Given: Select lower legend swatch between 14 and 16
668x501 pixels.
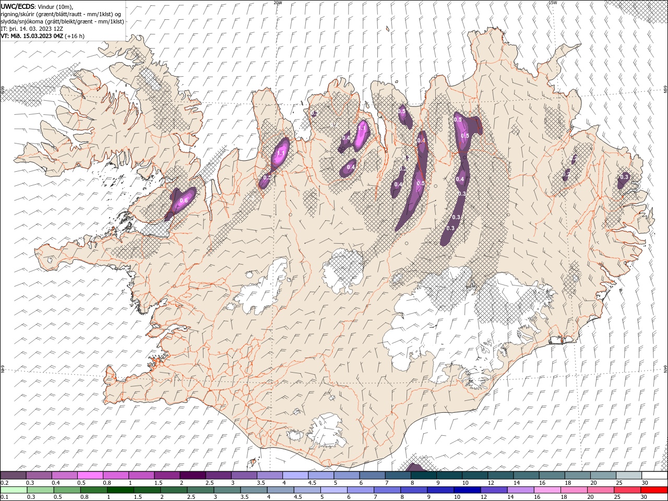Looking at the screenshot, I should tap(521, 490).
